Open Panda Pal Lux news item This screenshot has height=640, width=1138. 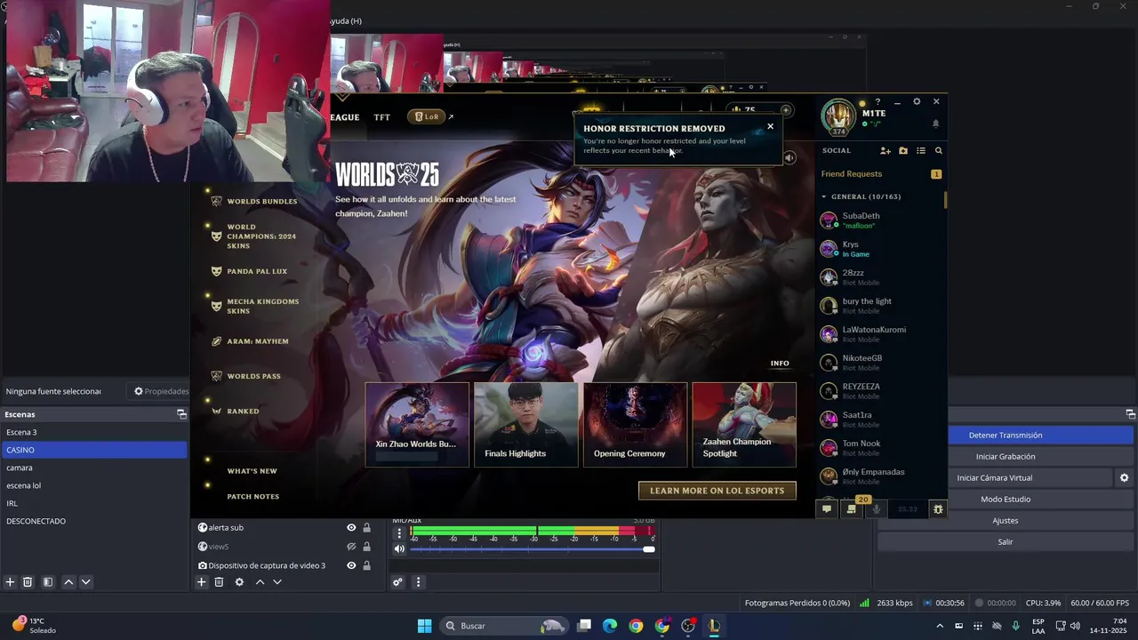click(x=256, y=271)
